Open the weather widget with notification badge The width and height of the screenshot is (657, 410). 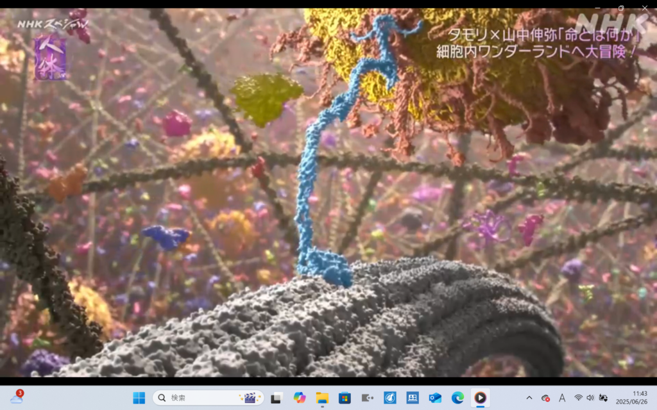[16, 398]
